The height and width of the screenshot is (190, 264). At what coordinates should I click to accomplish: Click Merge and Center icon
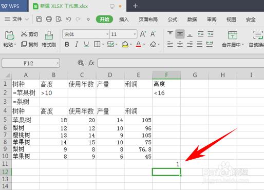click(233, 35)
